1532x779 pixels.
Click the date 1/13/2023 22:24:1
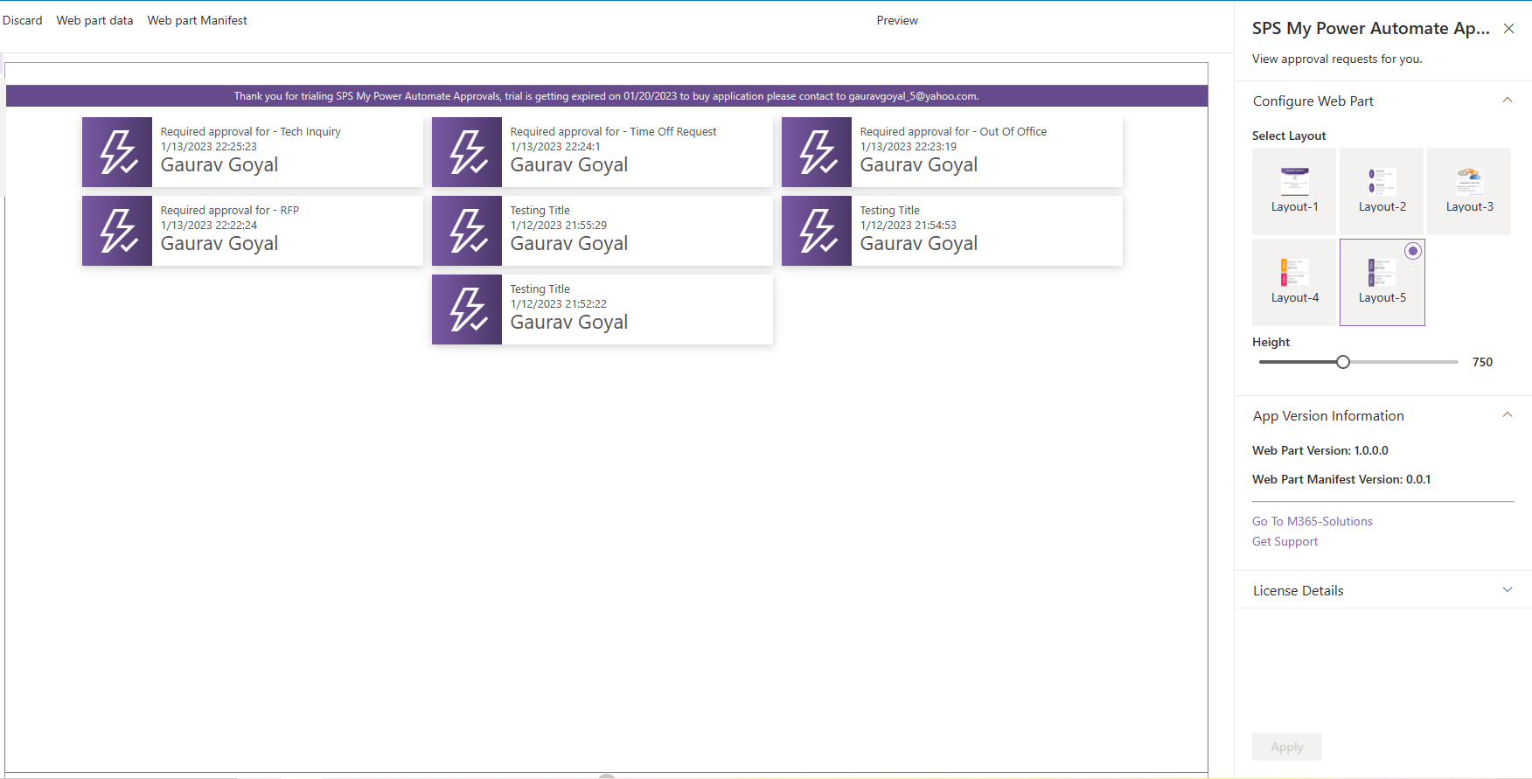(x=555, y=147)
